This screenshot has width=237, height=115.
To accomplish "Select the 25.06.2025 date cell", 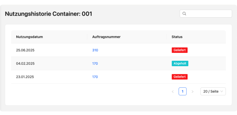I will pos(25,50).
